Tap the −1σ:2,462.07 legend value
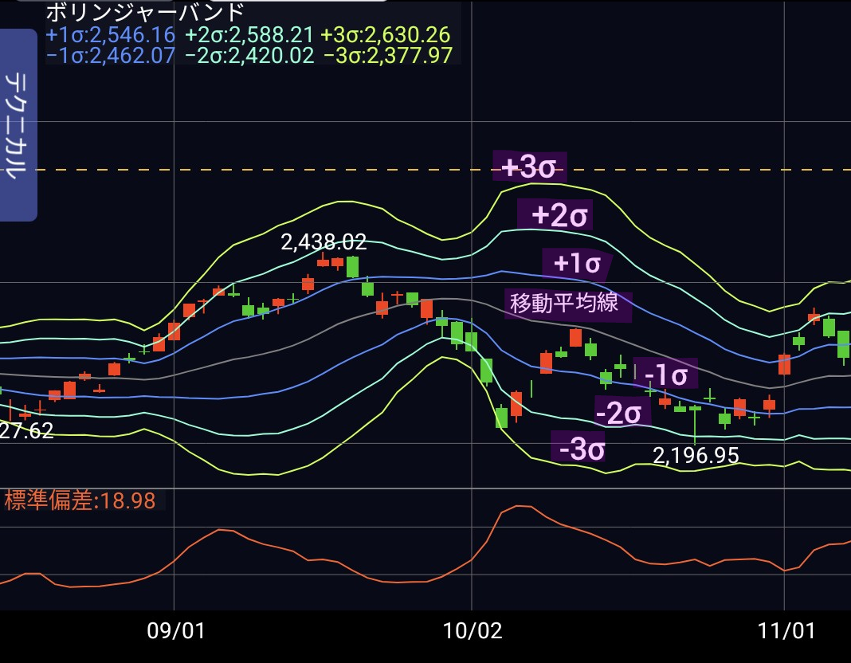This screenshot has height=663, width=851. pyautogui.click(x=110, y=56)
